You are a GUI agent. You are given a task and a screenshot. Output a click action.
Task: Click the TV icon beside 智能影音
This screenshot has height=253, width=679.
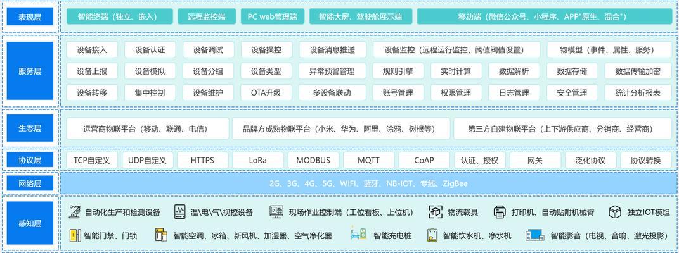(535, 235)
